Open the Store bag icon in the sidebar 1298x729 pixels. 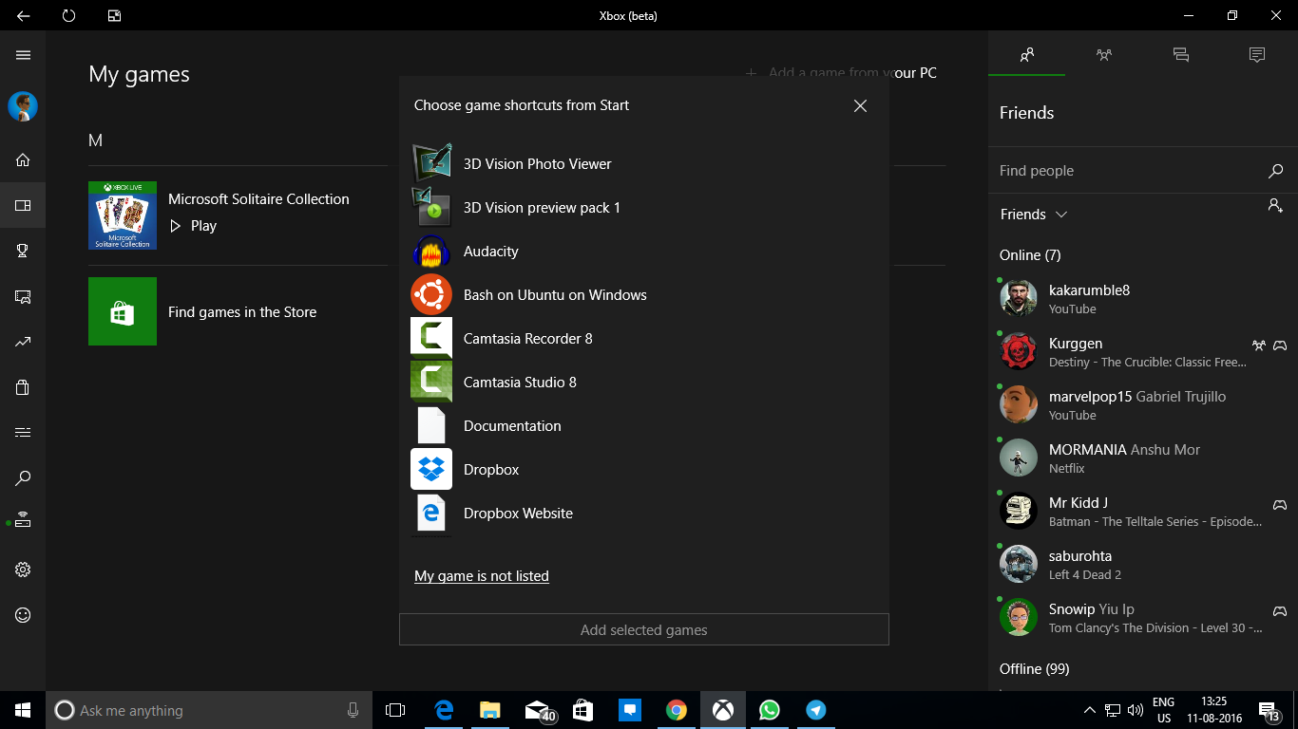coord(23,387)
